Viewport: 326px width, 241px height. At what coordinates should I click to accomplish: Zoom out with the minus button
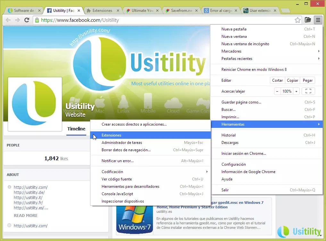277,91
